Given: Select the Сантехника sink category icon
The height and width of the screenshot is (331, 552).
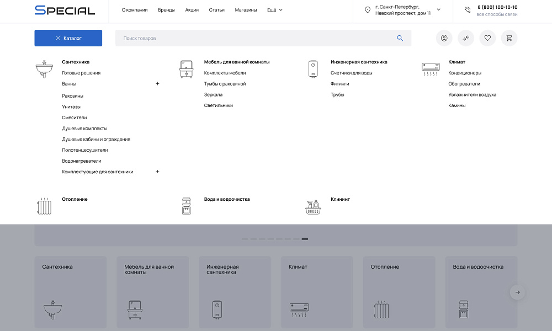Looking at the screenshot, I should (44, 66).
